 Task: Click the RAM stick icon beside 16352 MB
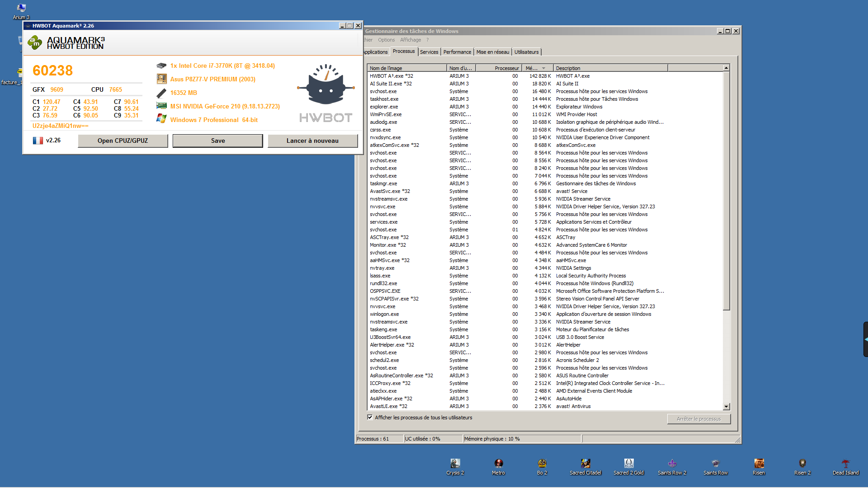pyautogui.click(x=161, y=93)
